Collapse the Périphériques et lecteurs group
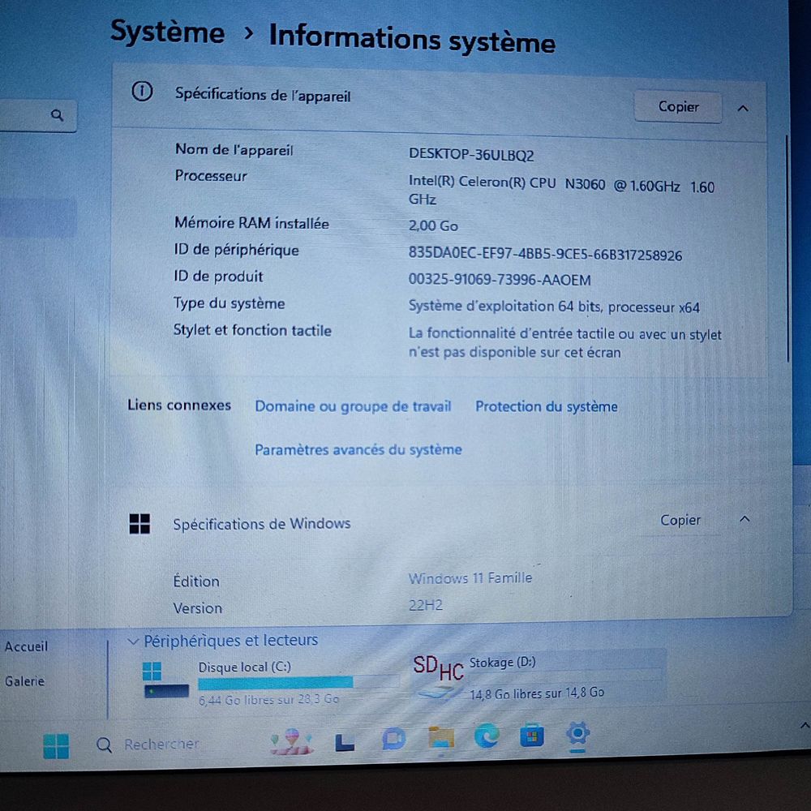The height and width of the screenshot is (811, 811). pos(133,641)
